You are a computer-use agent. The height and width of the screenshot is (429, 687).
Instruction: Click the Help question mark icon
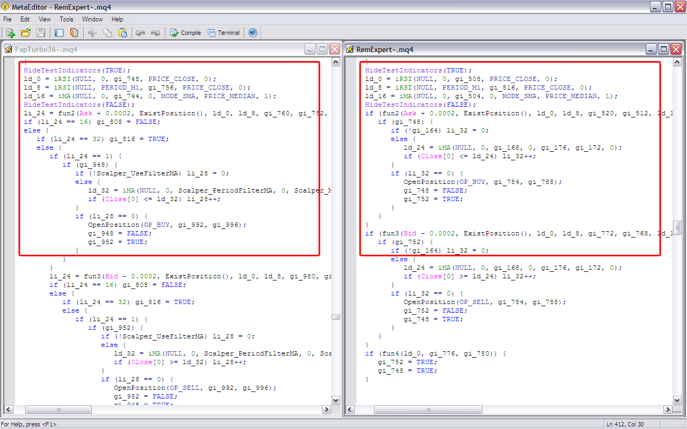coord(253,33)
